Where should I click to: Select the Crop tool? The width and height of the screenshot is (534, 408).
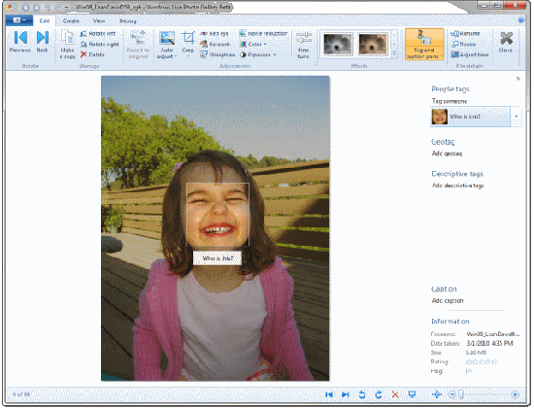click(x=187, y=45)
